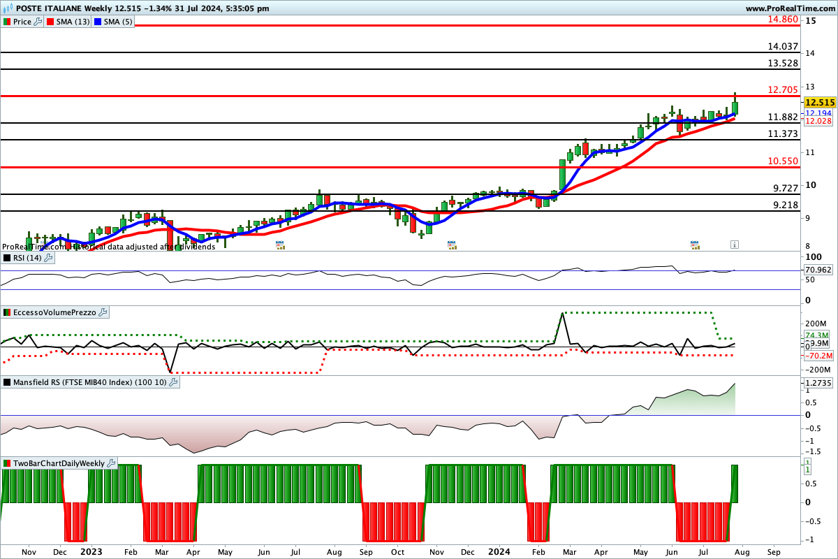Click the RSI black color swatch

pos(7,258)
